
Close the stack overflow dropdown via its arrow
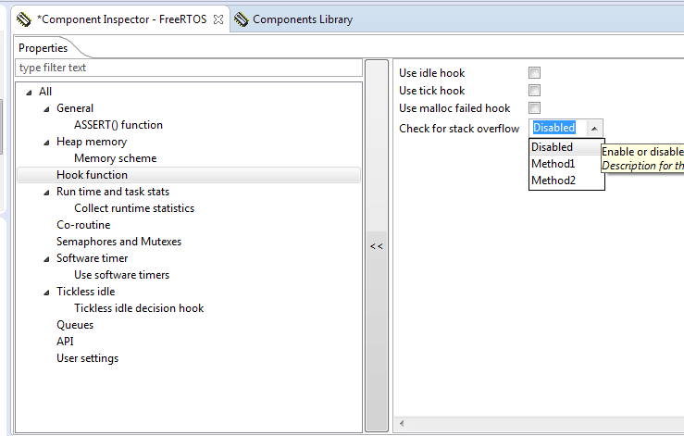pyautogui.click(x=594, y=129)
